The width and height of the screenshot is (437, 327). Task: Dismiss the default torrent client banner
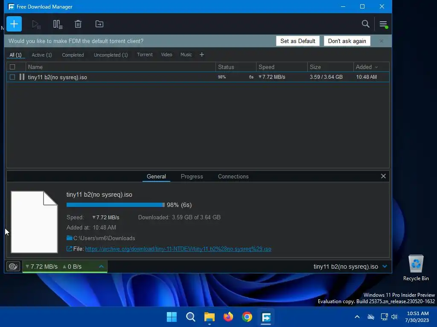point(382,41)
